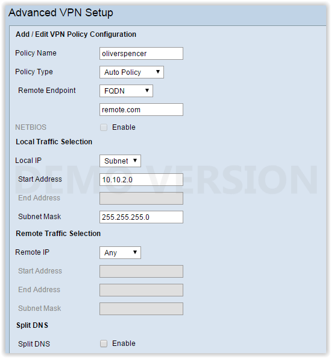Enable the Split DNS checkbox
Viewport: 331px width, 358px height.
pos(104,344)
